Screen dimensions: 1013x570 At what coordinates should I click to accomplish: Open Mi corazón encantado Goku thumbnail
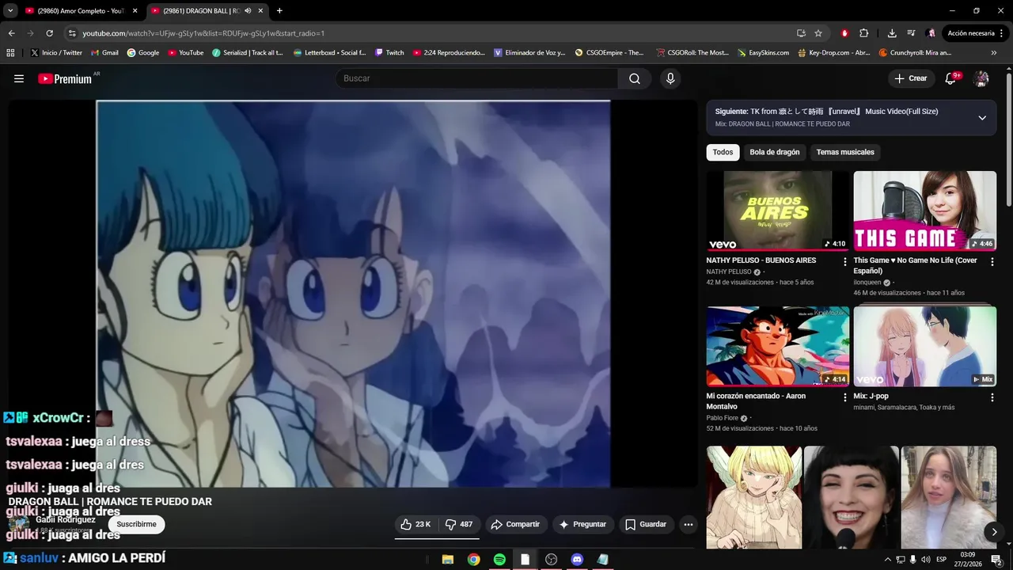tap(778, 347)
